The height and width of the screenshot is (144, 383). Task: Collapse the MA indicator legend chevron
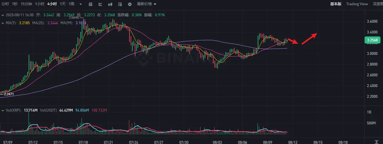click(3, 23)
